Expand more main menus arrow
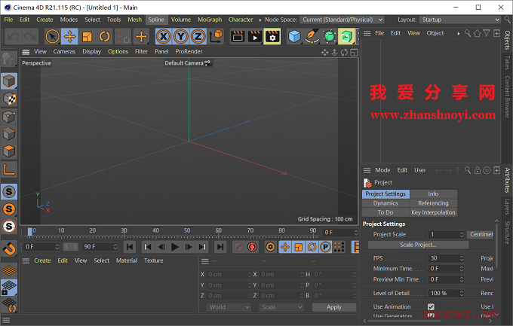The width and height of the screenshot is (513, 326). tap(260, 20)
